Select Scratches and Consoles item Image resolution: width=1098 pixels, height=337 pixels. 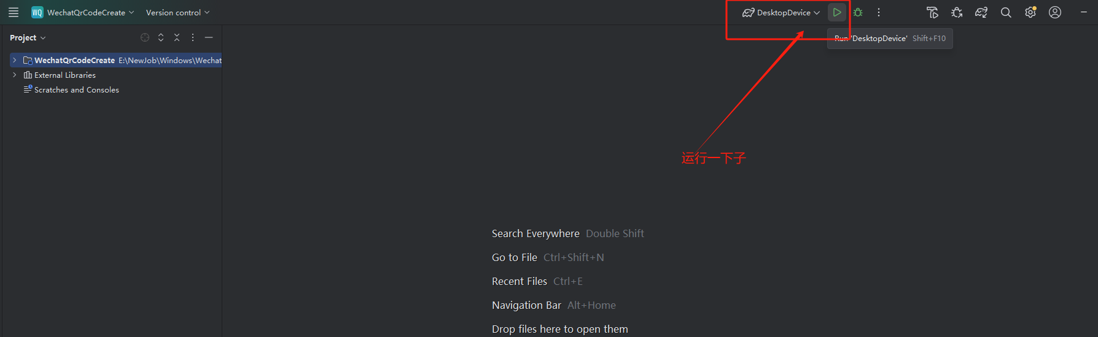pos(71,89)
